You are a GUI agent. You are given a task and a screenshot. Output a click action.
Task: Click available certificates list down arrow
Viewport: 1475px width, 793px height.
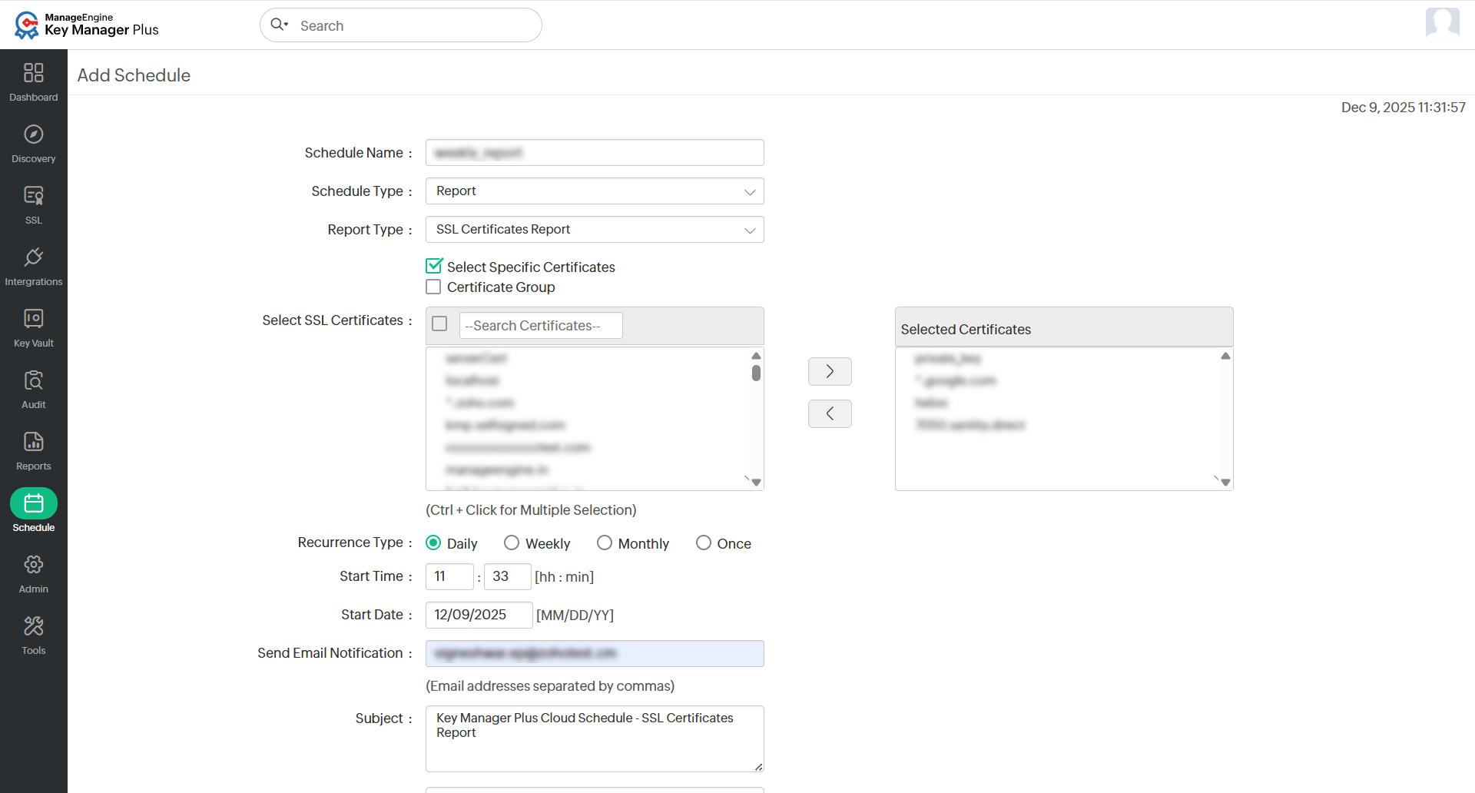[x=757, y=483]
